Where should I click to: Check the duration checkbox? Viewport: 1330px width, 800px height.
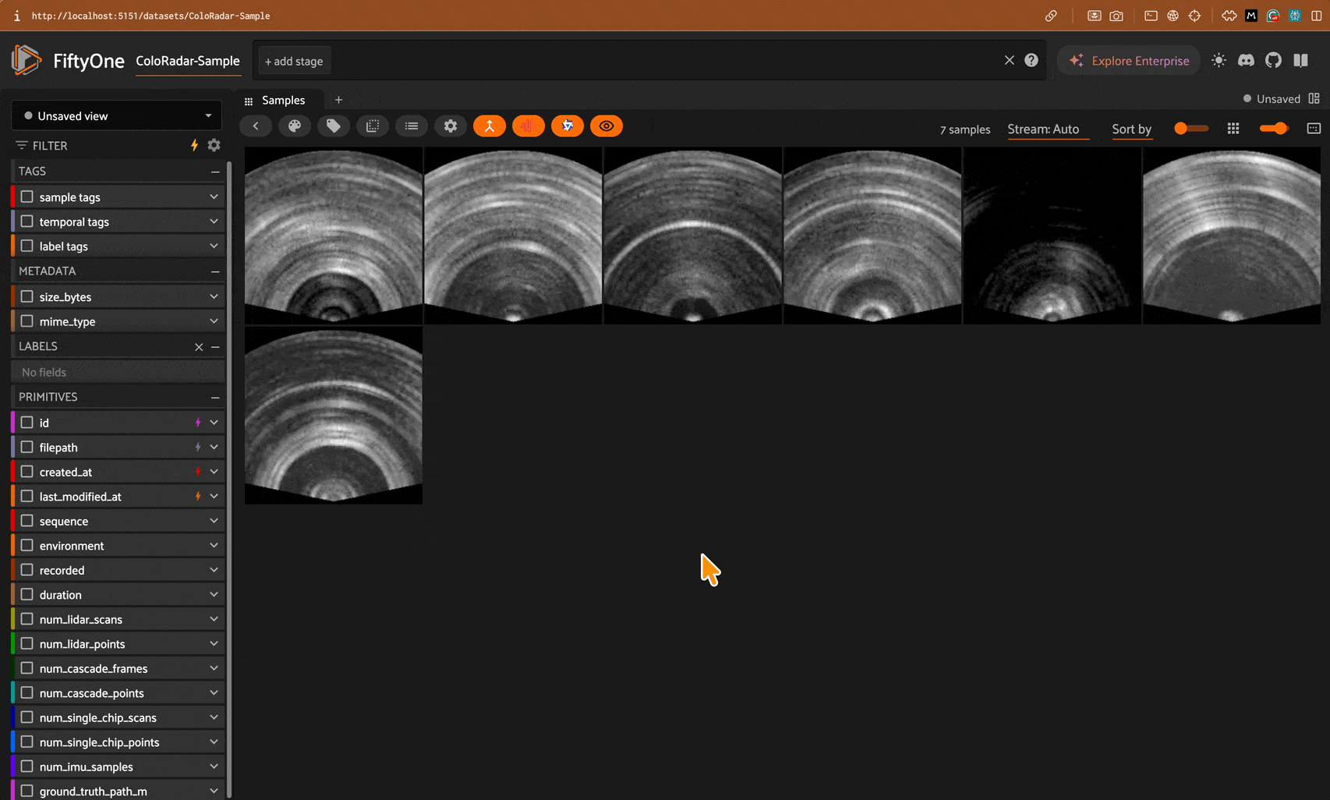27,594
